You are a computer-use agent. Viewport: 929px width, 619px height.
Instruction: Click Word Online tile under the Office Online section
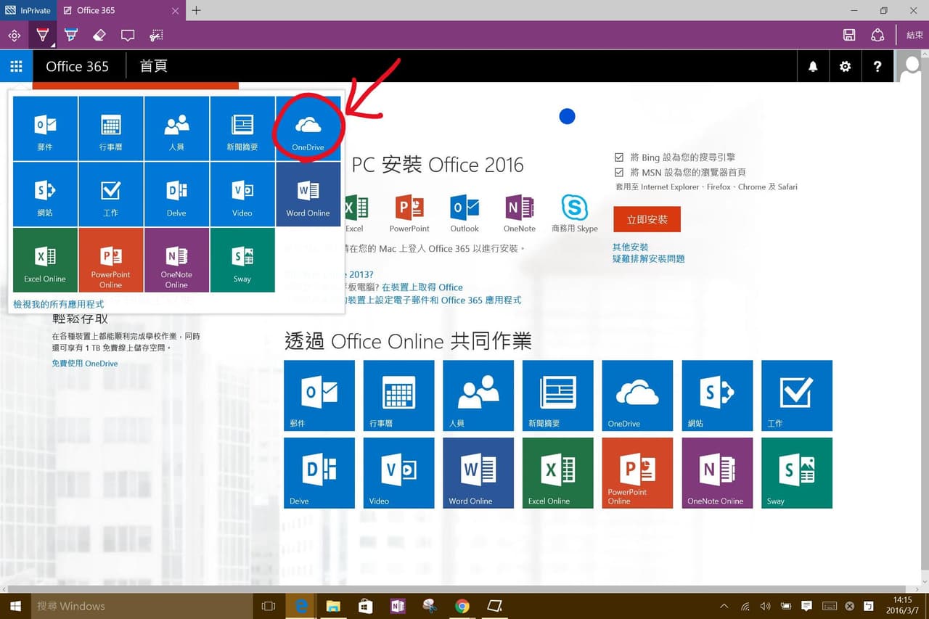478,473
